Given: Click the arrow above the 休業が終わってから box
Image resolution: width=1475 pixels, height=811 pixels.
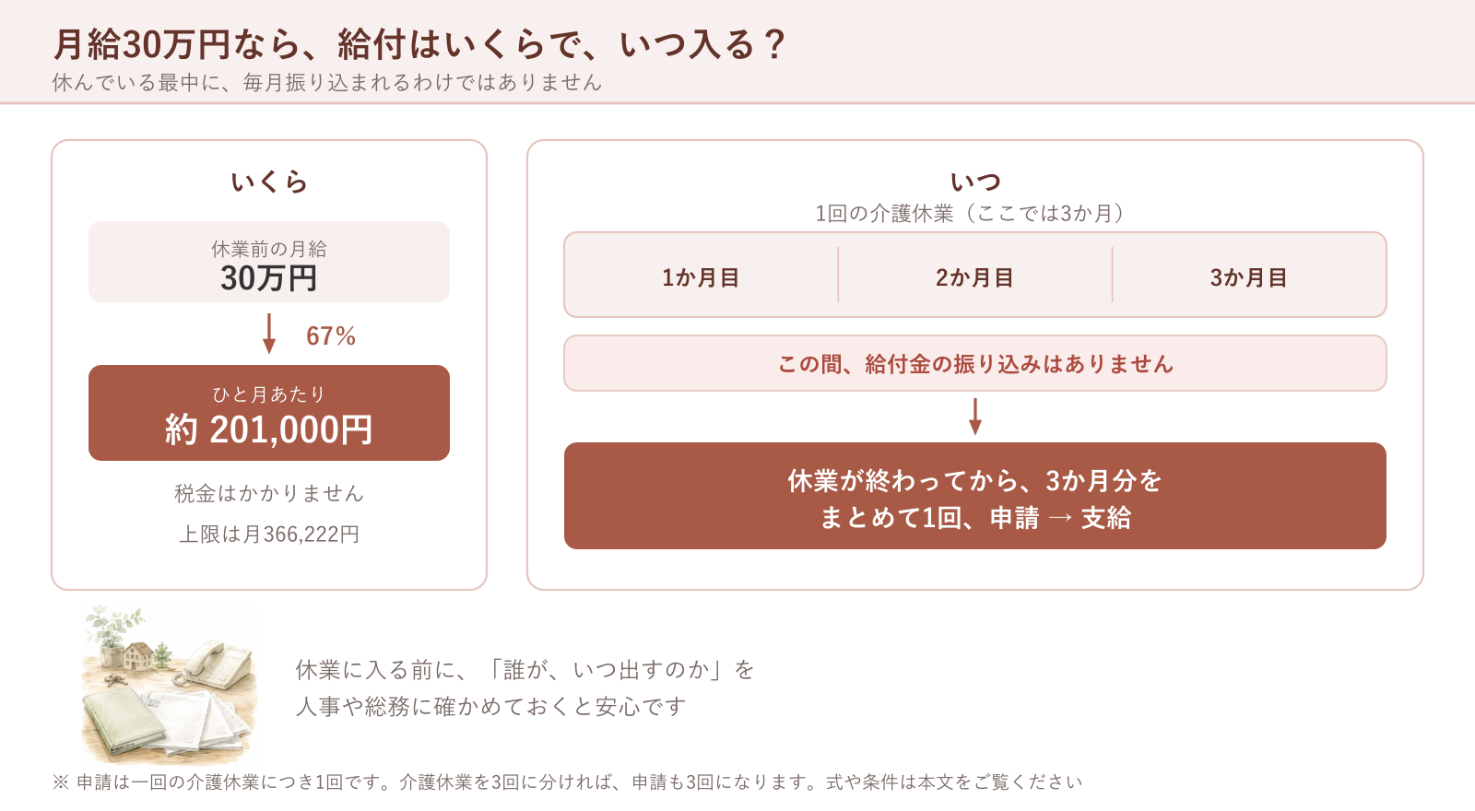Looking at the screenshot, I should click(x=975, y=417).
